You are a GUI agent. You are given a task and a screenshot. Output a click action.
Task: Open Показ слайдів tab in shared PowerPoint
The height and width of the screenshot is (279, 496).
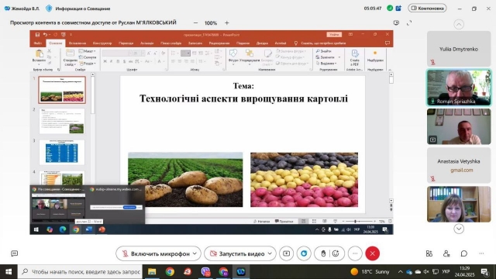[170, 43]
